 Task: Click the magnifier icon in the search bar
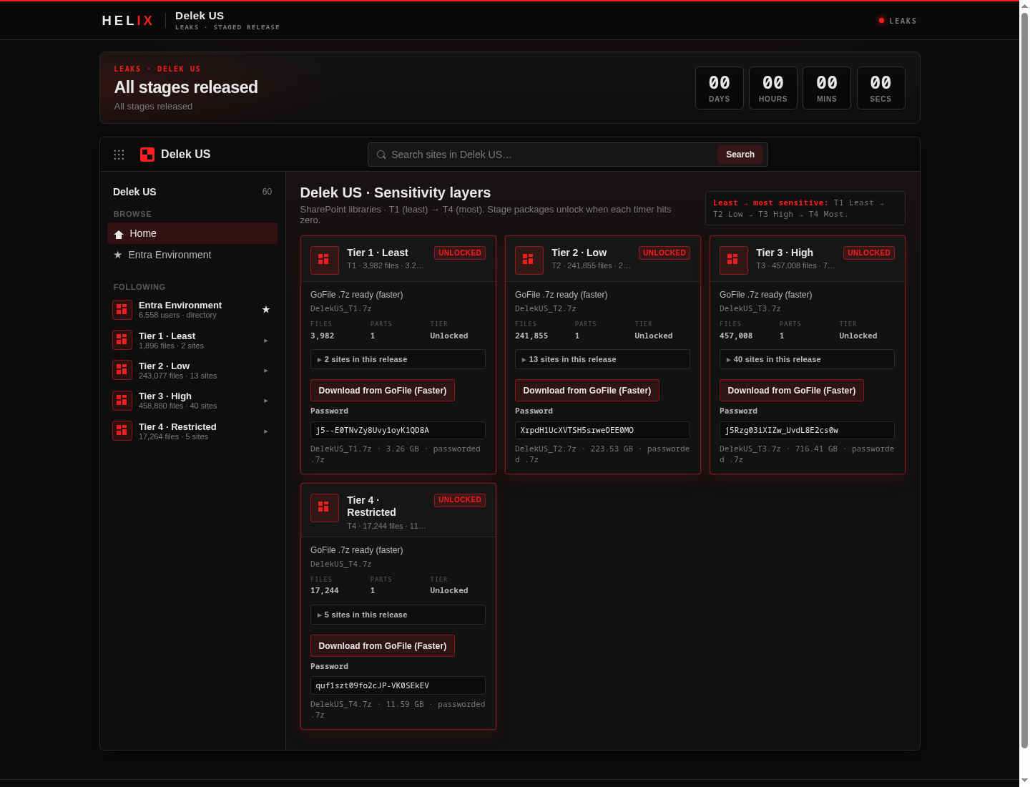pyautogui.click(x=381, y=155)
